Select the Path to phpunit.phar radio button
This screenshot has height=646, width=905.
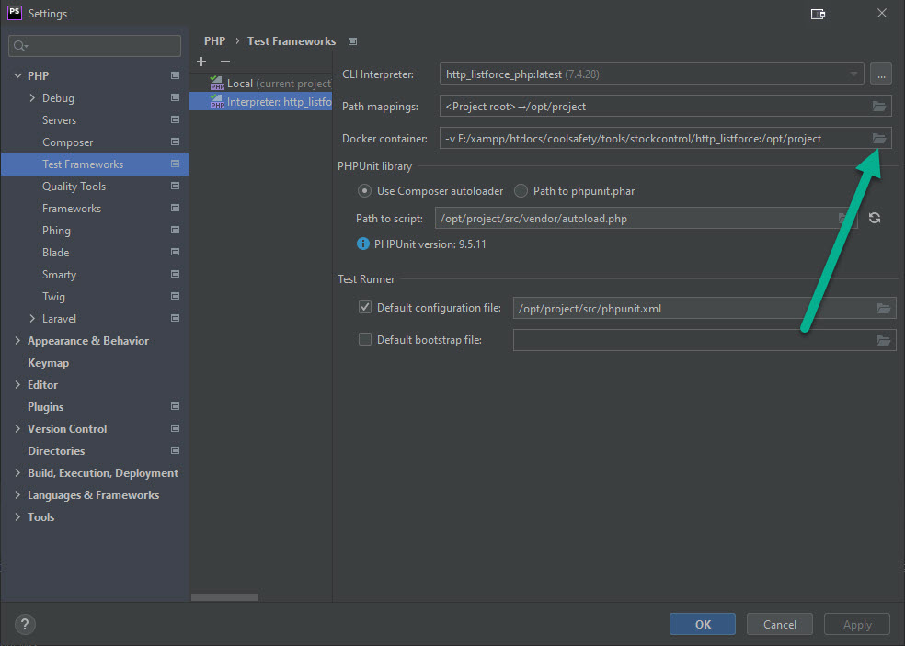pyautogui.click(x=521, y=191)
